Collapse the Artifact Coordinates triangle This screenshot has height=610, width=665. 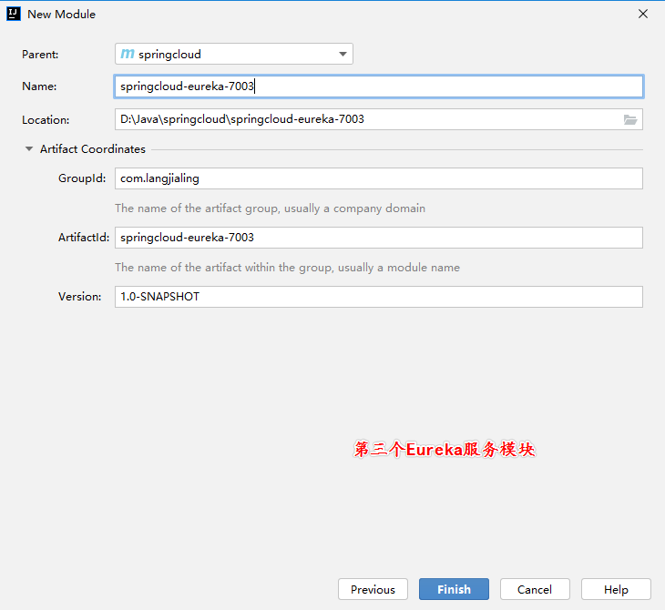point(29,149)
